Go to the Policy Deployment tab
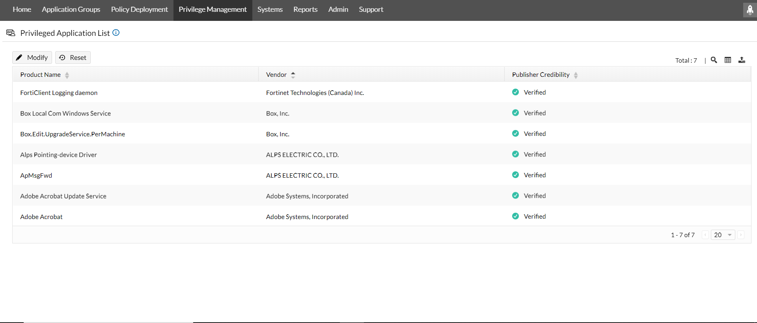The height and width of the screenshot is (323, 757). click(139, 9)
